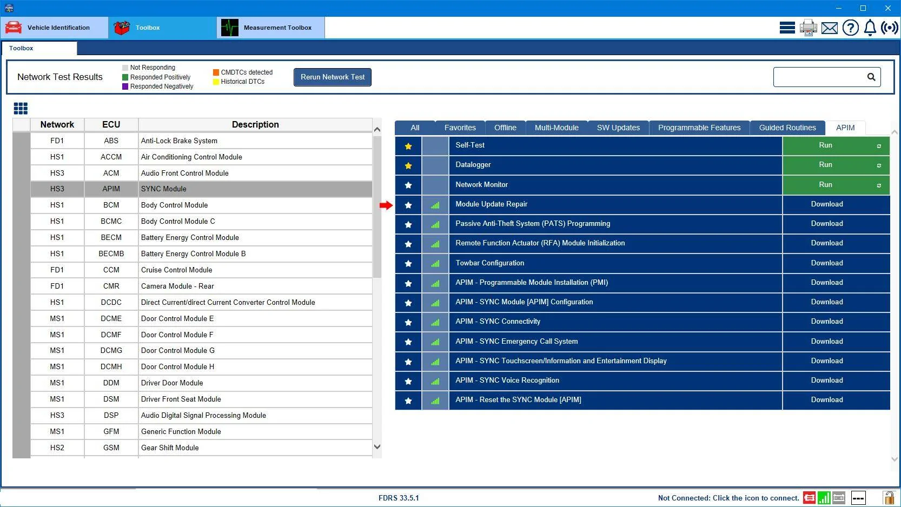Select the GSM Gear Shift Module row

(x=201, y=448)
